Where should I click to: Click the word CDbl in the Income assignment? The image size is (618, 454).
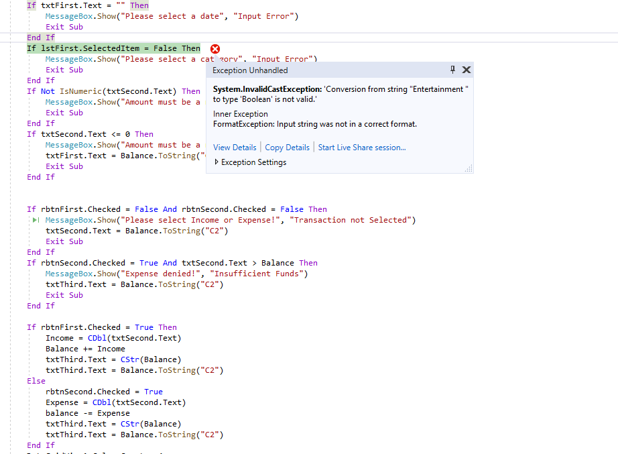(x=97, y=337)
